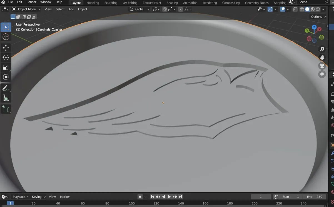The height and width of the screenshot is (207, 334).
Task: Open the Object Mode dropdown
Action: (26, 9)
